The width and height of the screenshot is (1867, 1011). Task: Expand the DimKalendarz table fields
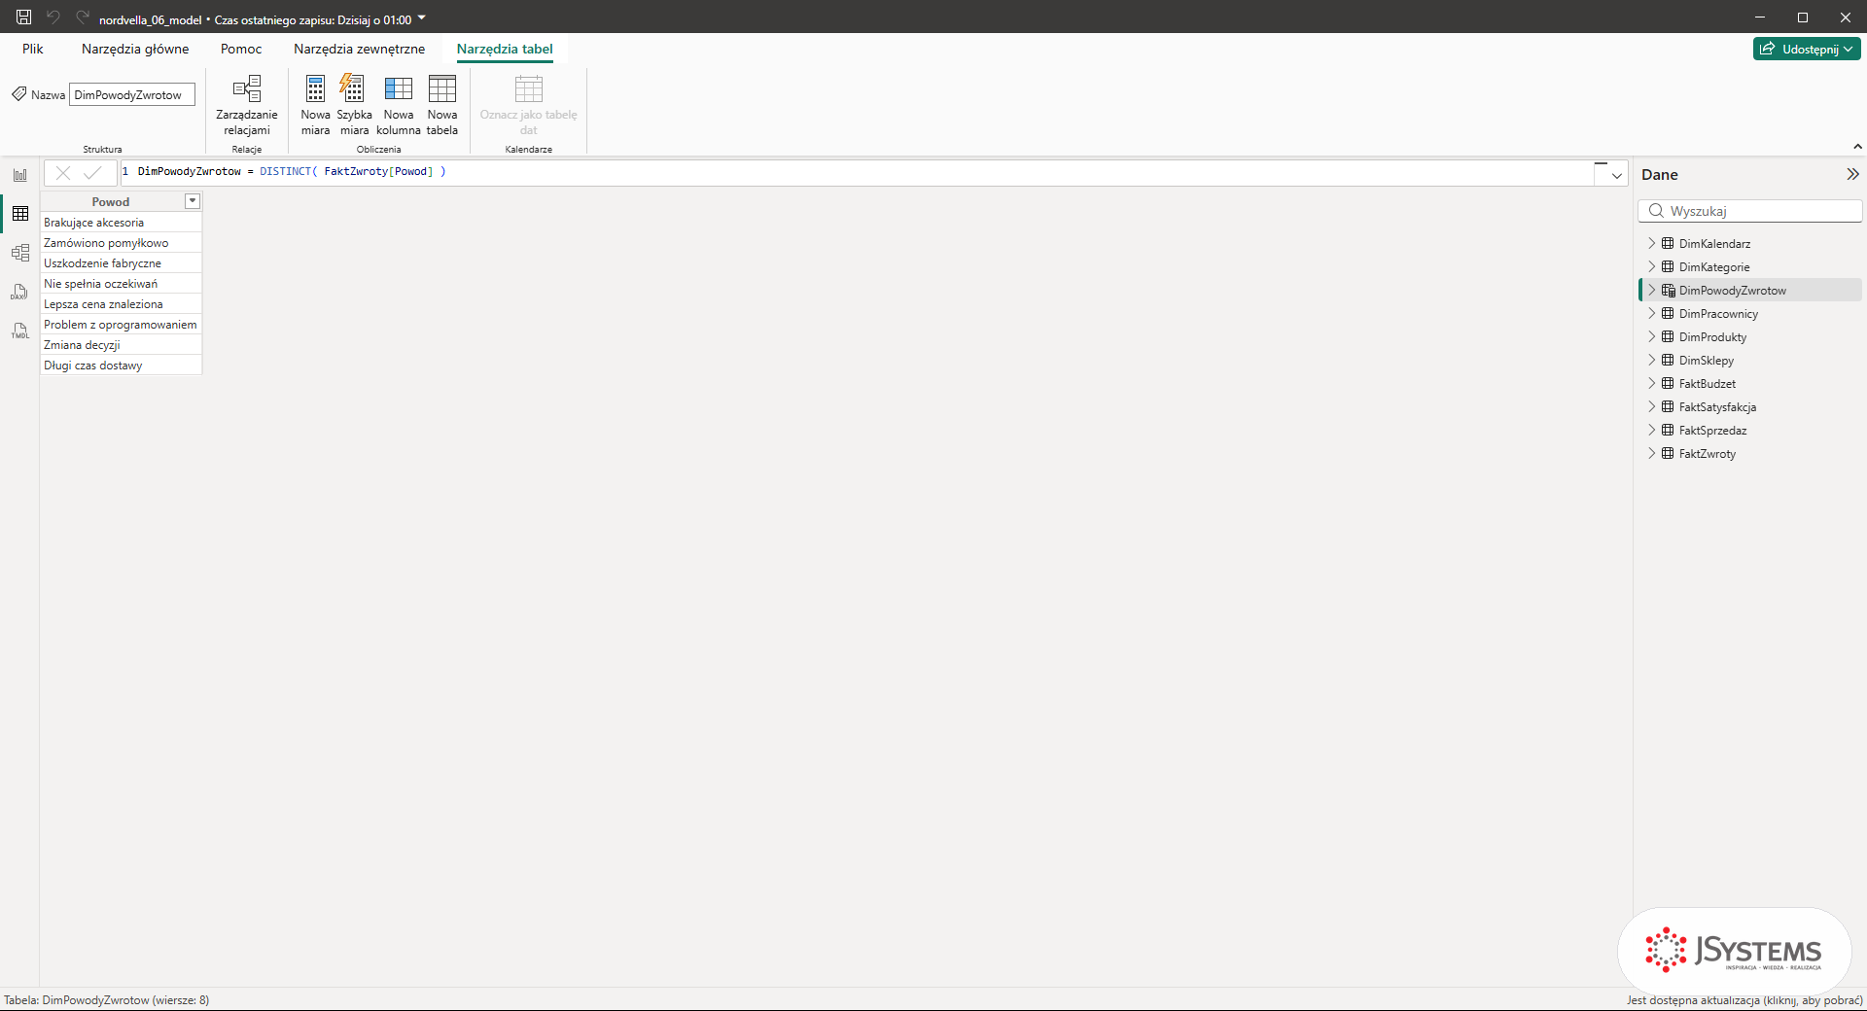click(1651, 243)
